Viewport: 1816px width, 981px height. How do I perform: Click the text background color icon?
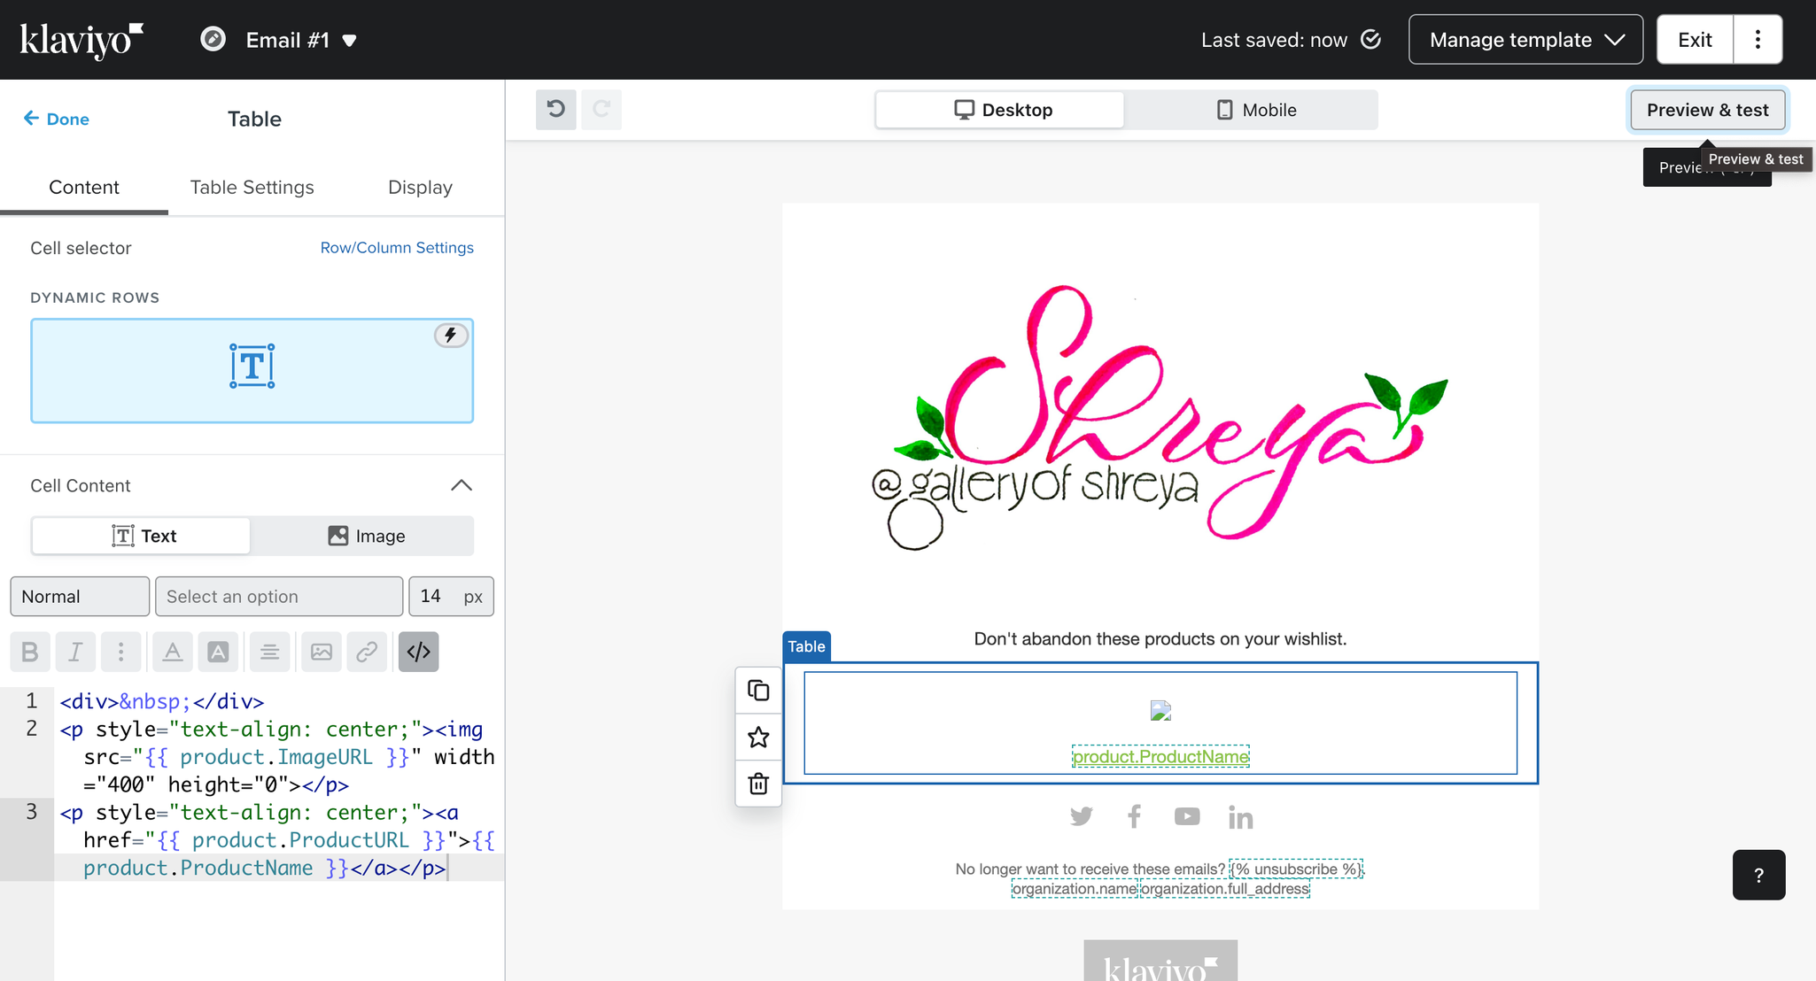[x=218, y=652]
